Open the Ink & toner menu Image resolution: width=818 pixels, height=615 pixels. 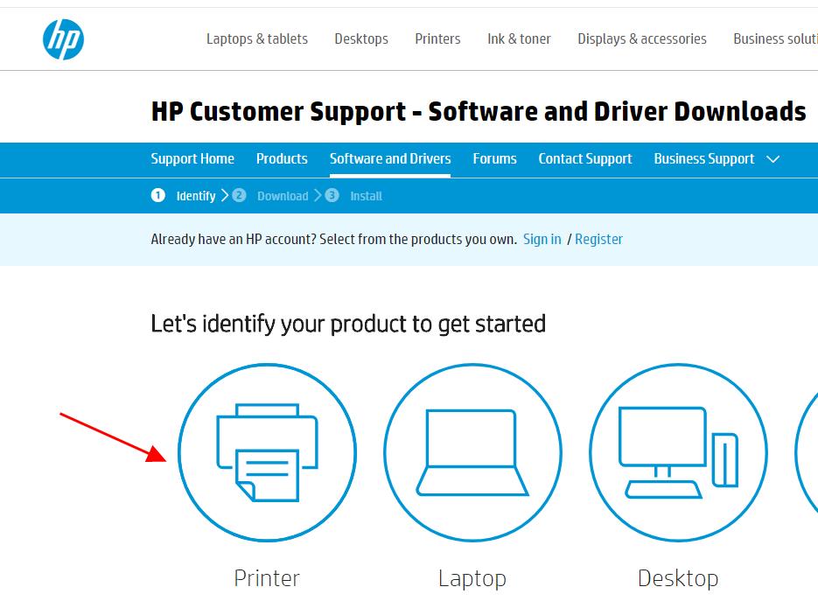point(519,38)
